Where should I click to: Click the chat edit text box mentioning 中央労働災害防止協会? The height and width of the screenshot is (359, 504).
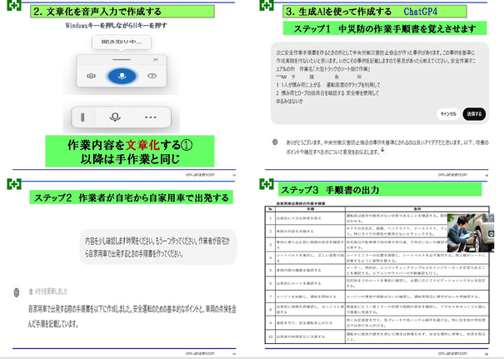coord(380,83)
